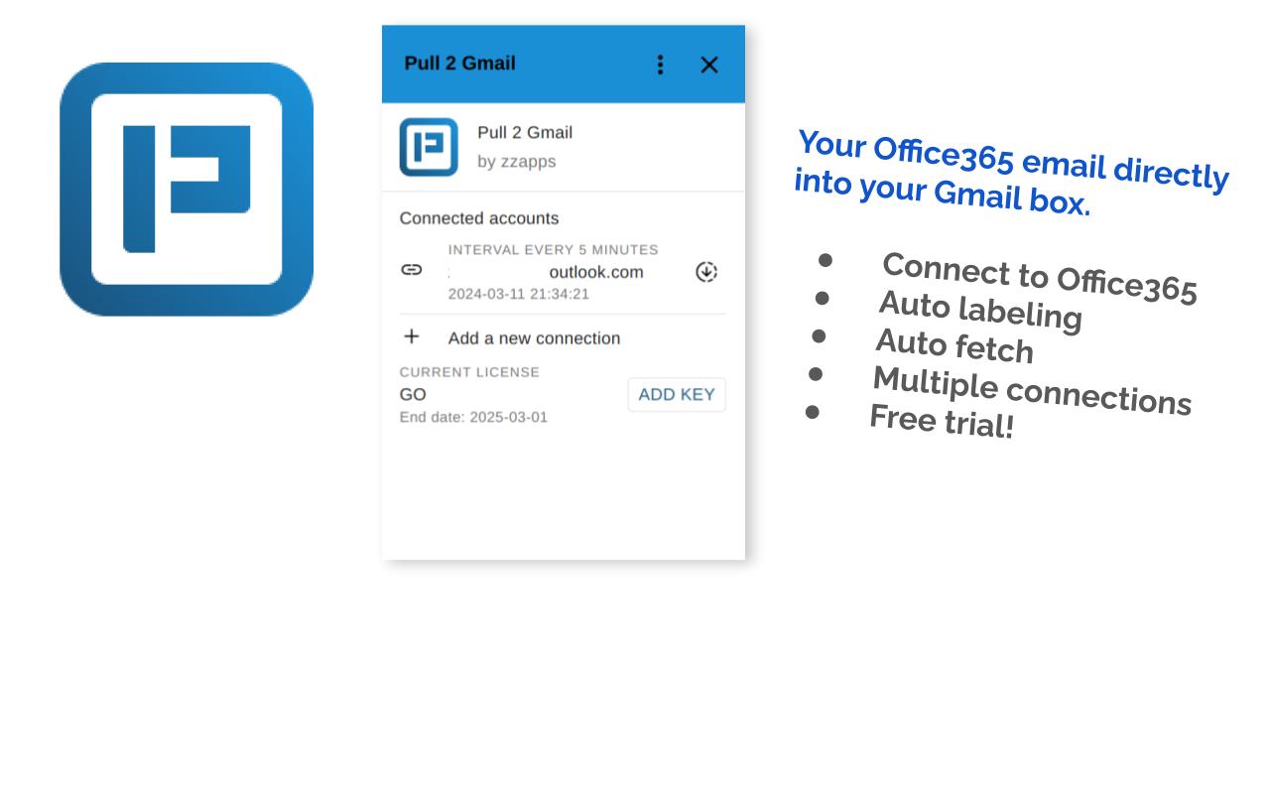The image size is (1270, 794).
Task: Click the 'Pull 2 Gmail' header title
Action: click(459, 64)
